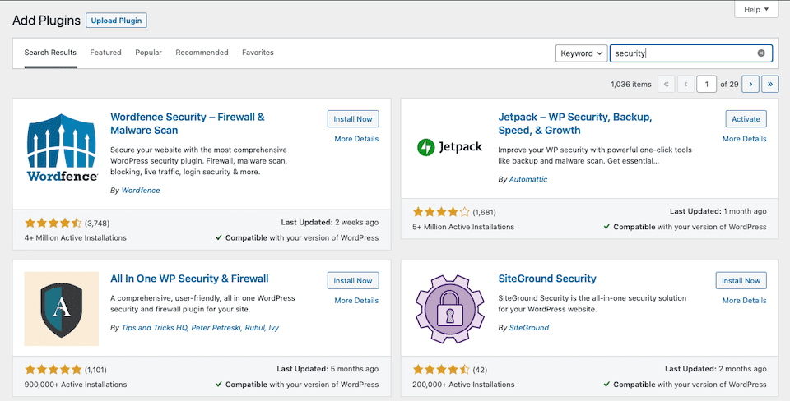View More Details for Wordfence Security
Viewport: 790px width, 401px height.
point(356,139)
